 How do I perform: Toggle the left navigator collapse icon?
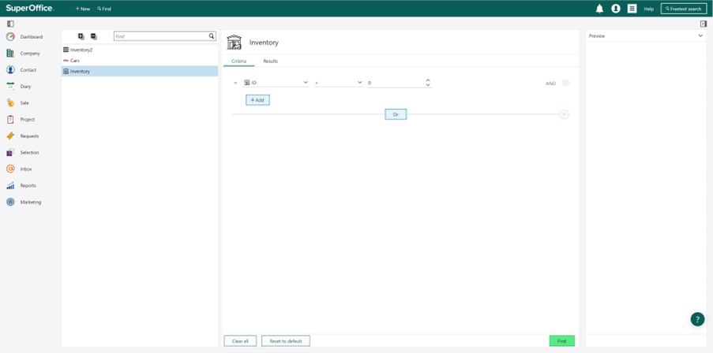pyautogui.click(x=10, y=24)
